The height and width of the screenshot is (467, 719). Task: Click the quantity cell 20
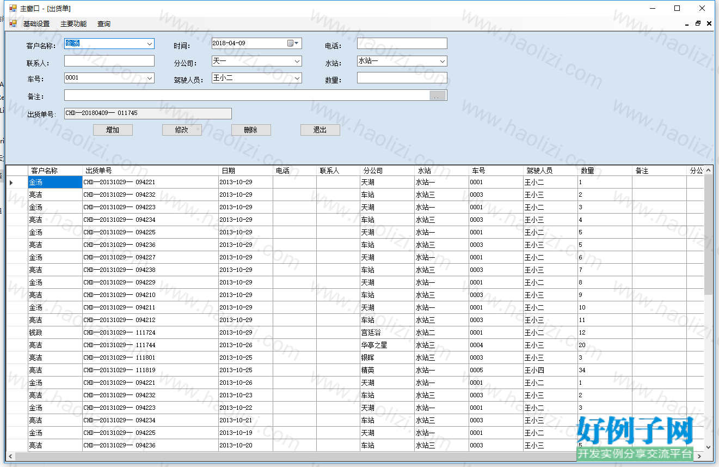[x=605, y=345]
